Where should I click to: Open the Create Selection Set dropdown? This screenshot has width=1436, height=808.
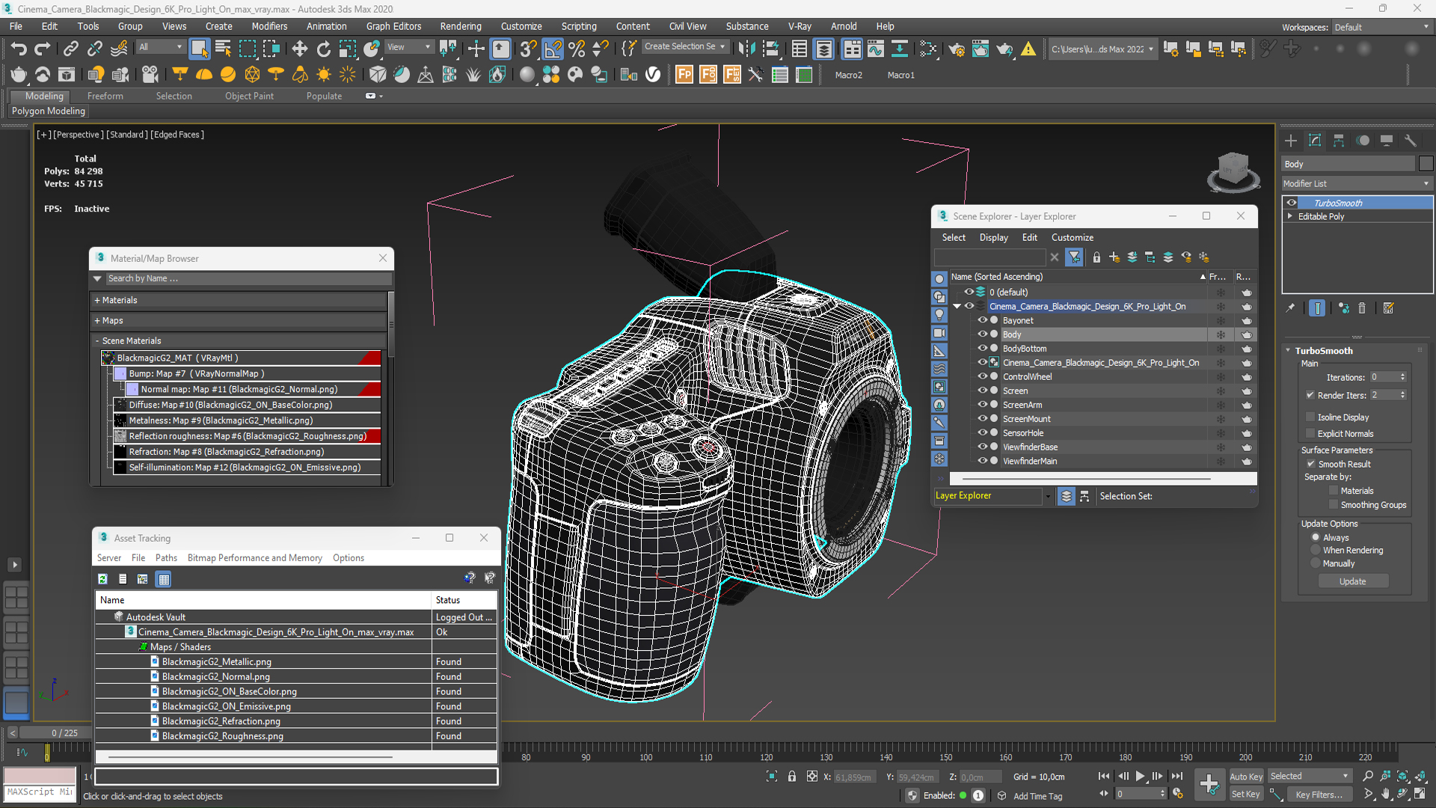tap(685, 46)
